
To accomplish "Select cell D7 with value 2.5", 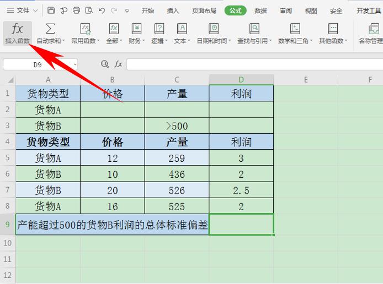I will (x=241, y=190).
